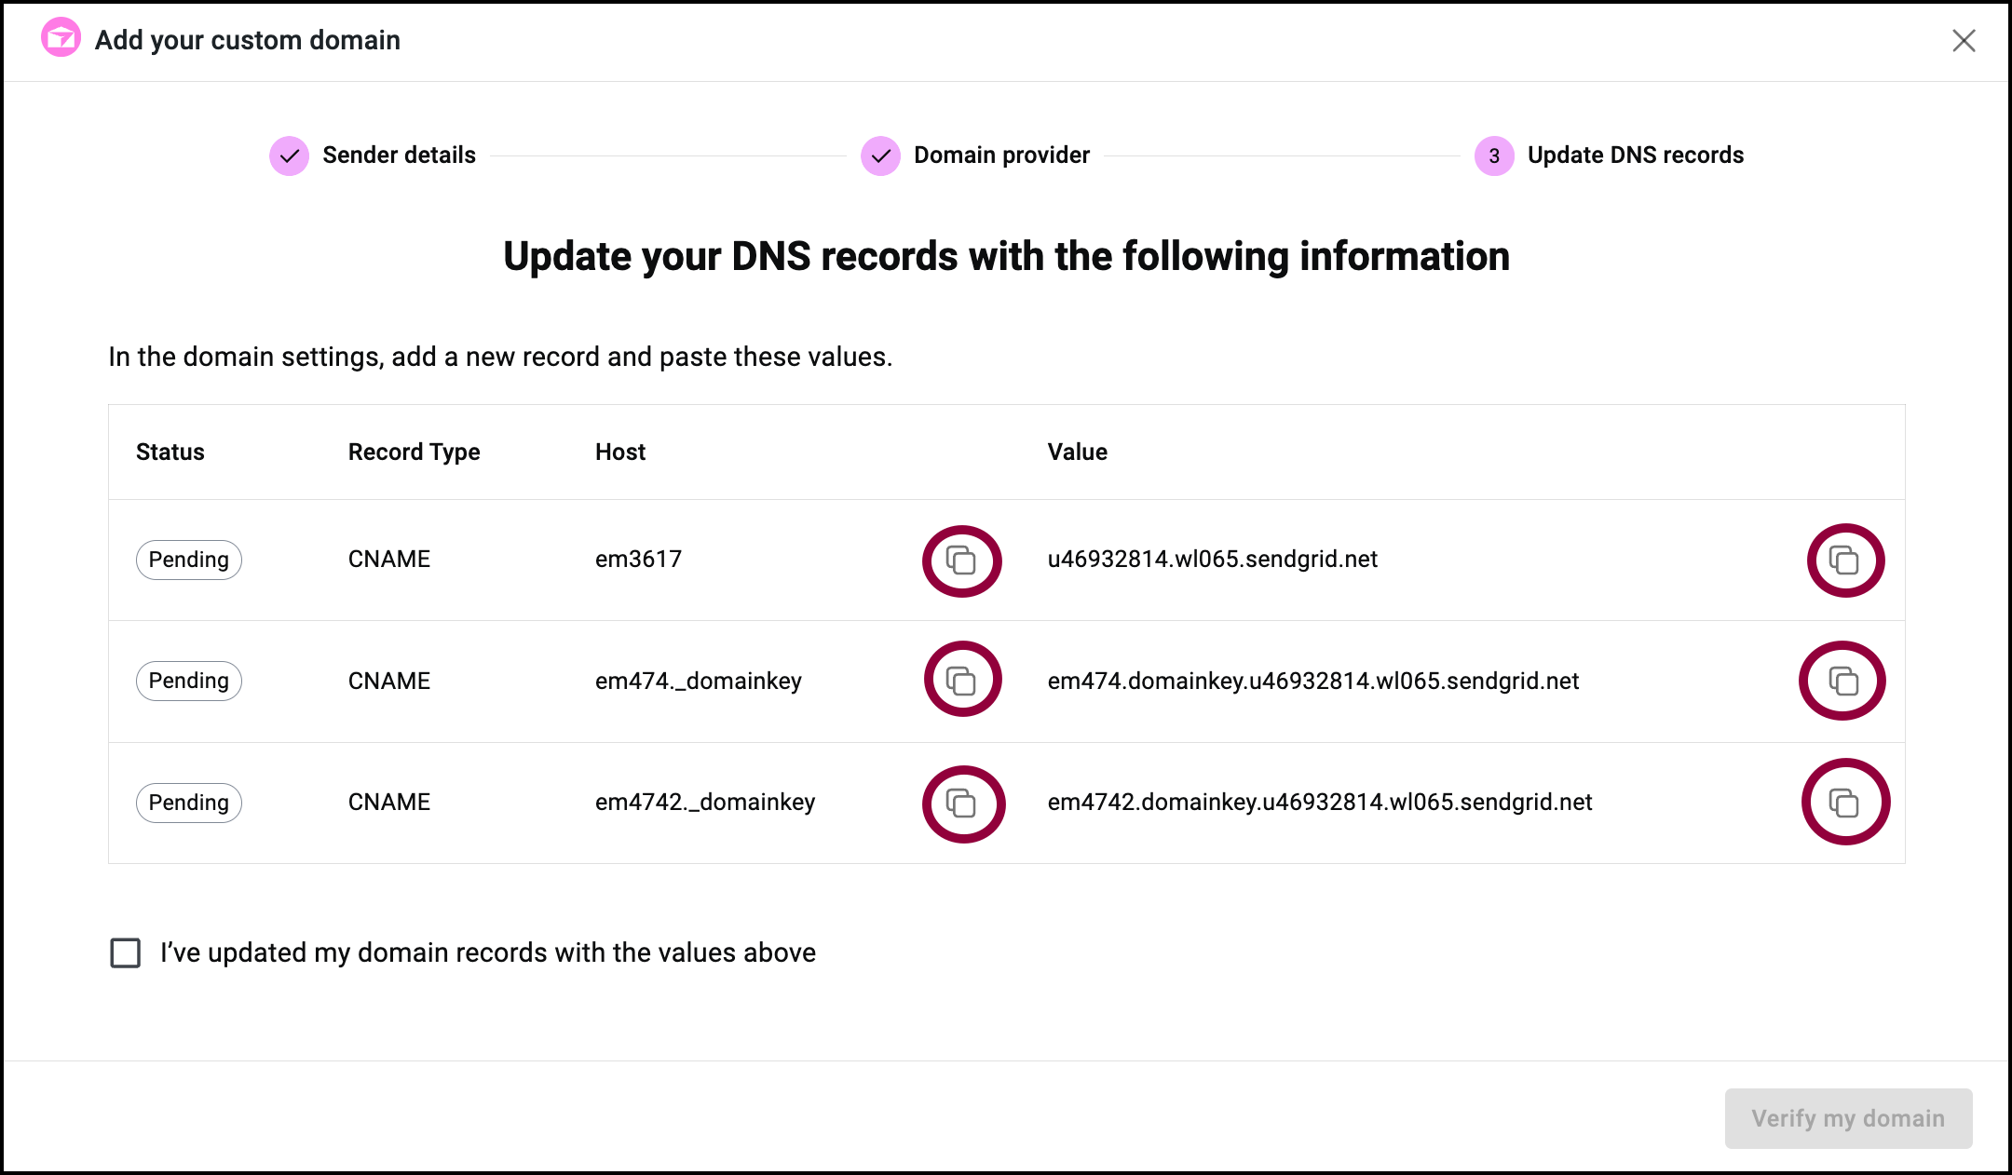Screen dimensions: 2012x1175
Task: Click the status Pending label row one
Action: 189,558
